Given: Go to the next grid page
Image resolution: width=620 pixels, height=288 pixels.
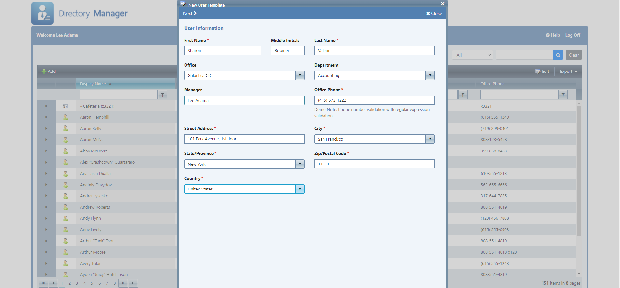Looking at the screenshot, I should (123, 283).
